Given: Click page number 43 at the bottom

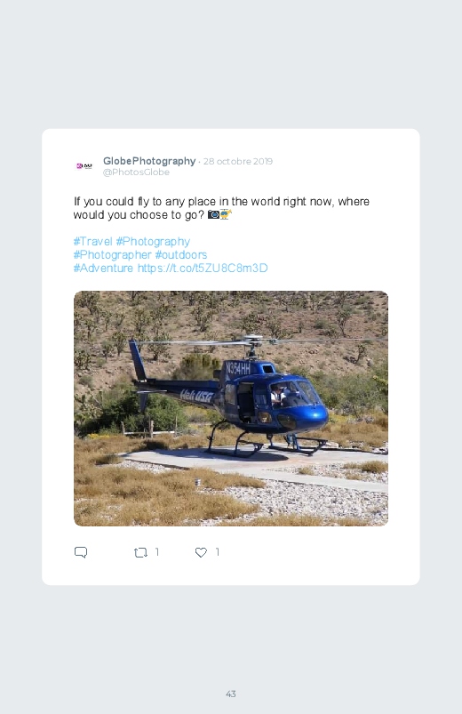Looking at the screenshot, I should [x=231, y=694].
